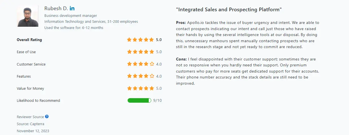Click the Source: Capterra text

30,124
